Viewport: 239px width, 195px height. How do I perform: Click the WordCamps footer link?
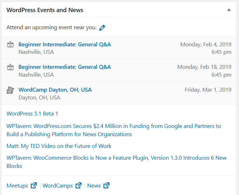coord(58,185)
